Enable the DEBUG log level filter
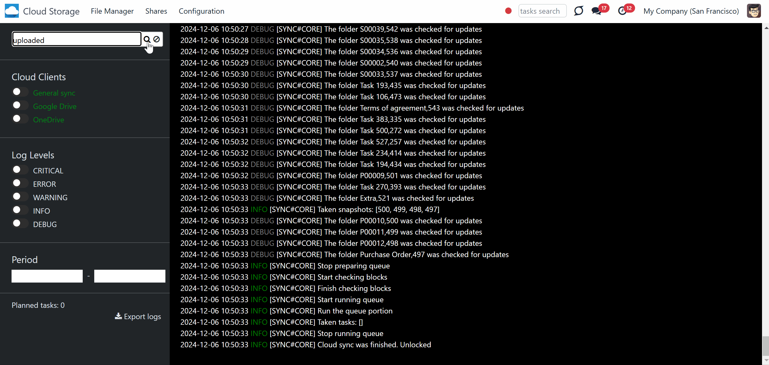Screen dimensions: 769x365 (x=20, y=224)
